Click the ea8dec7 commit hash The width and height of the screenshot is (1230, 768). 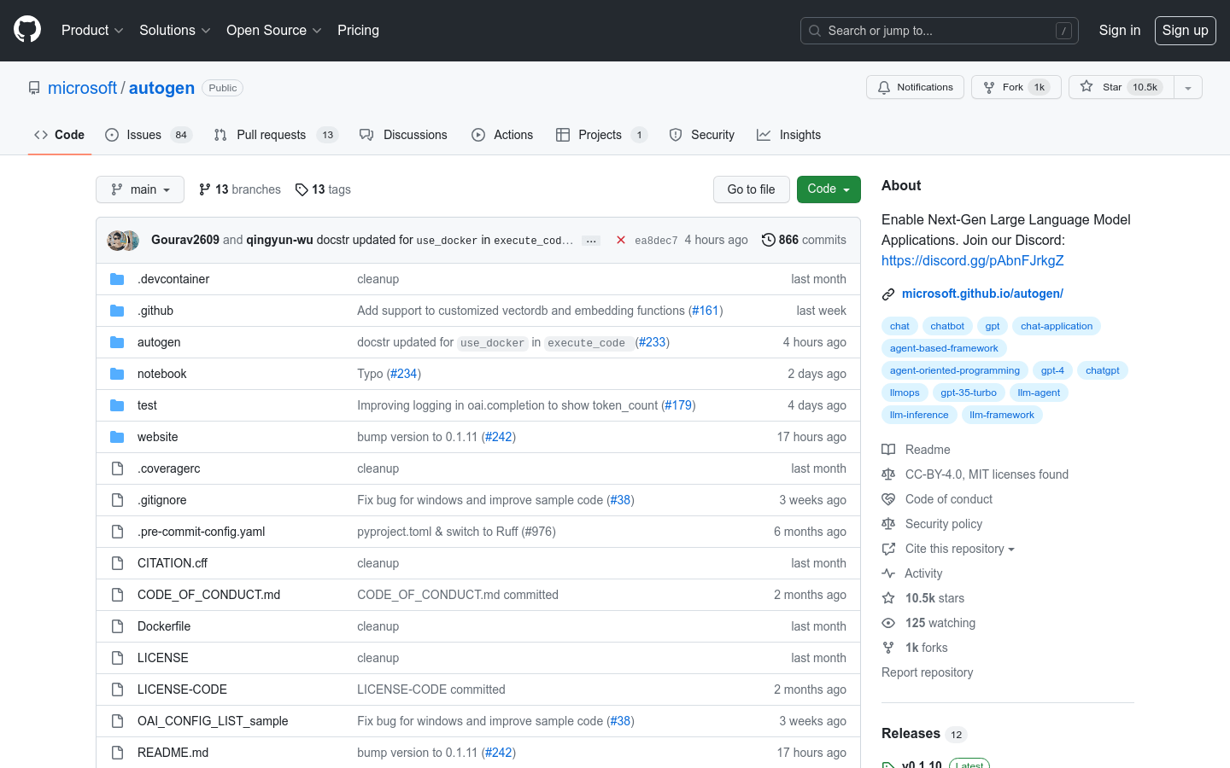click(x=656, y=241)
